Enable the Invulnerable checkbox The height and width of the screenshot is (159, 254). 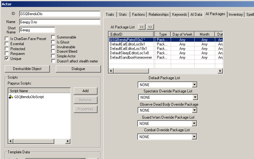coord(53,47)
